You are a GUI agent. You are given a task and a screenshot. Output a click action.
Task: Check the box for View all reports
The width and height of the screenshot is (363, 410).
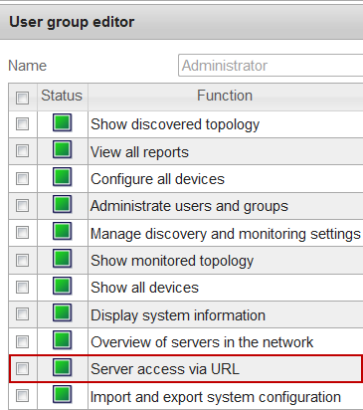click(22, 151)
